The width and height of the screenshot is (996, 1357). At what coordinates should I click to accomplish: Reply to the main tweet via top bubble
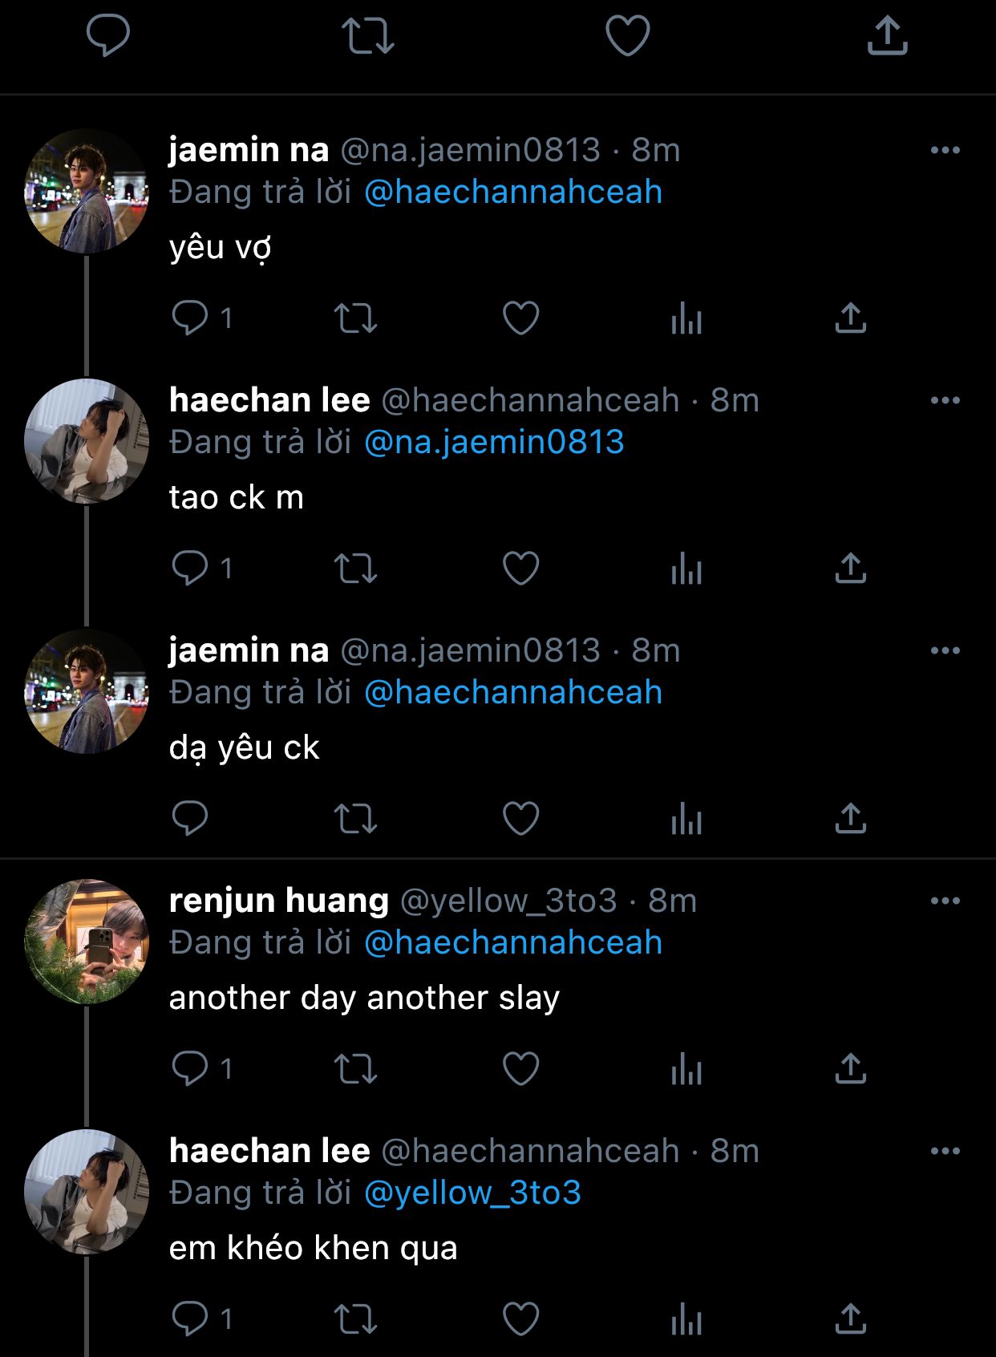(107, 36)
